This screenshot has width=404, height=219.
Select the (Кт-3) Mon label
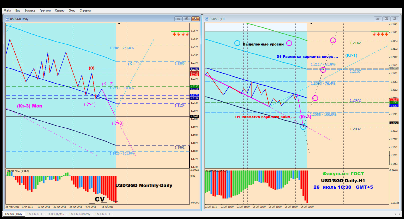29,106
